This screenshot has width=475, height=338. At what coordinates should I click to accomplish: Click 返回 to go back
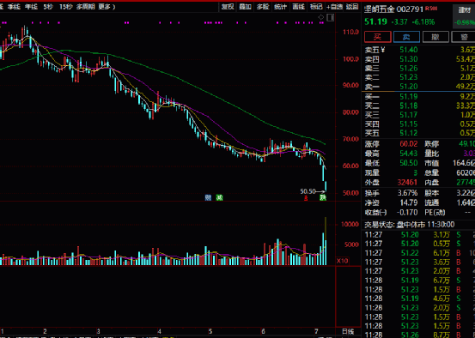click(x=352, y=7)
